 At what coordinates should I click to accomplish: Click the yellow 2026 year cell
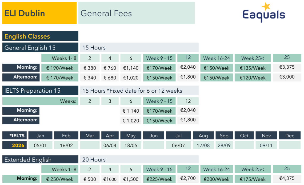point(18,145)
